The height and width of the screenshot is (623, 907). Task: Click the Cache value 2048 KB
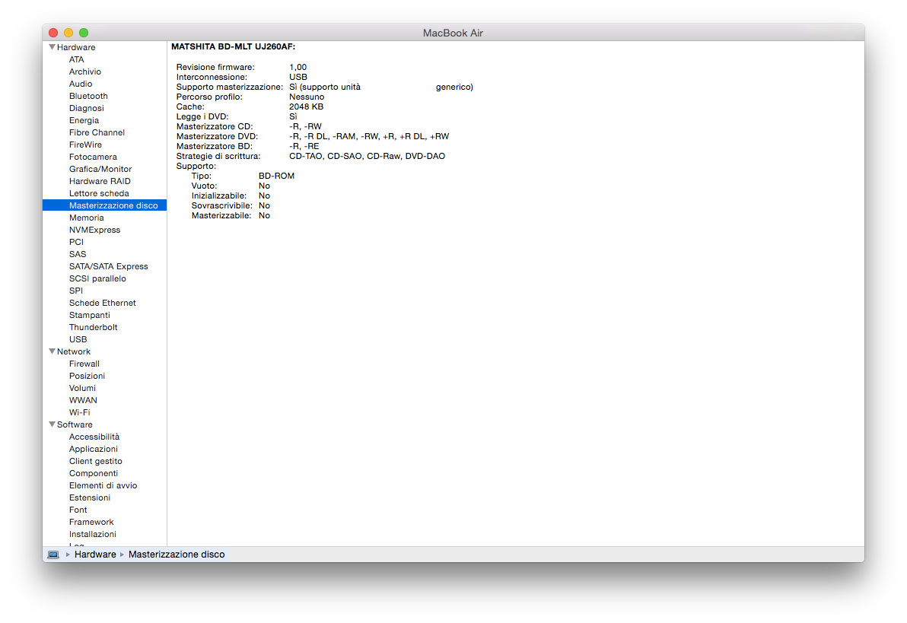306,106
